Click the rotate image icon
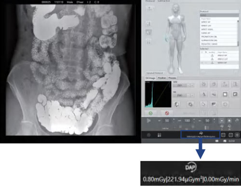The width and height of the screenshot is (241, 187). click(x=203, y=84)
